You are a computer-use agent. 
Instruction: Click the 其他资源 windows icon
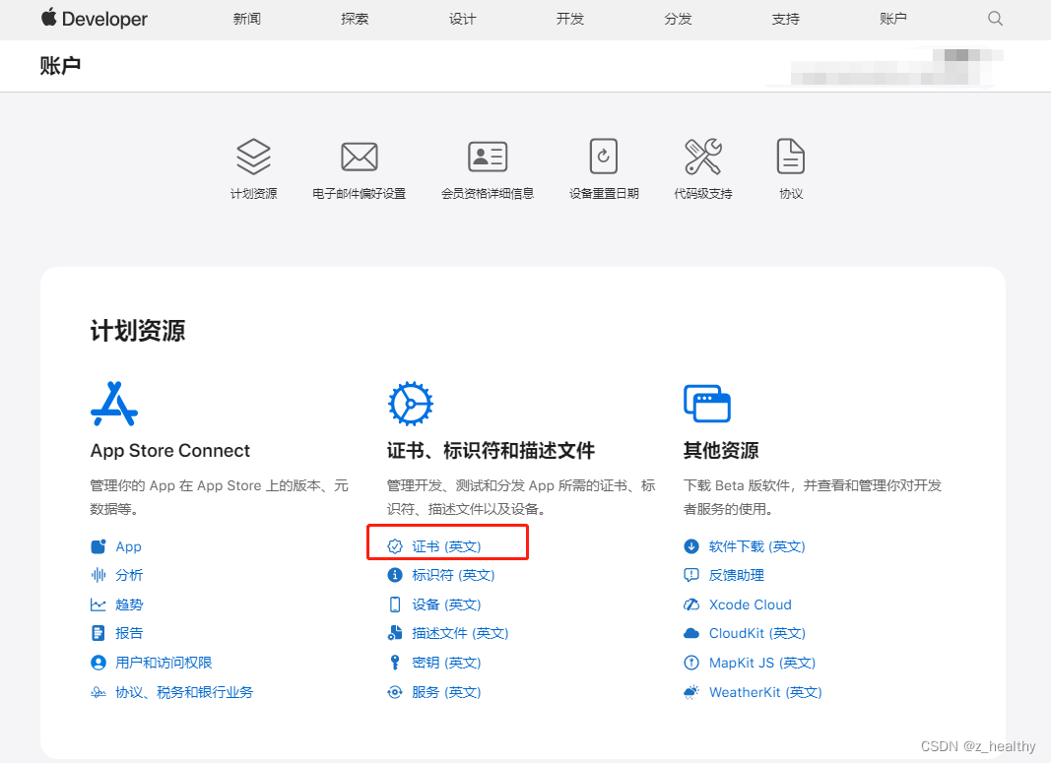[x=707, y=404]
